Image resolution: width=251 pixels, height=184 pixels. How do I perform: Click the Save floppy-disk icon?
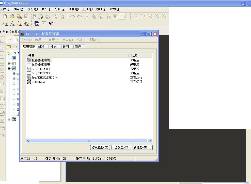click(26, 16)
